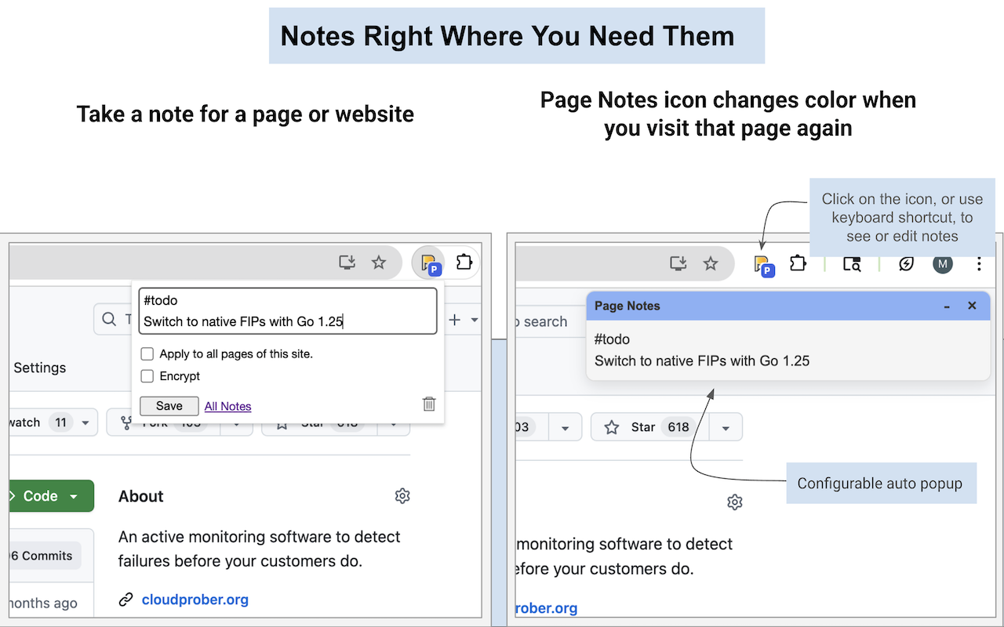Open Chrome's three-dot menu
This screenshot has height=627, width=1004.
click(979, 264)
